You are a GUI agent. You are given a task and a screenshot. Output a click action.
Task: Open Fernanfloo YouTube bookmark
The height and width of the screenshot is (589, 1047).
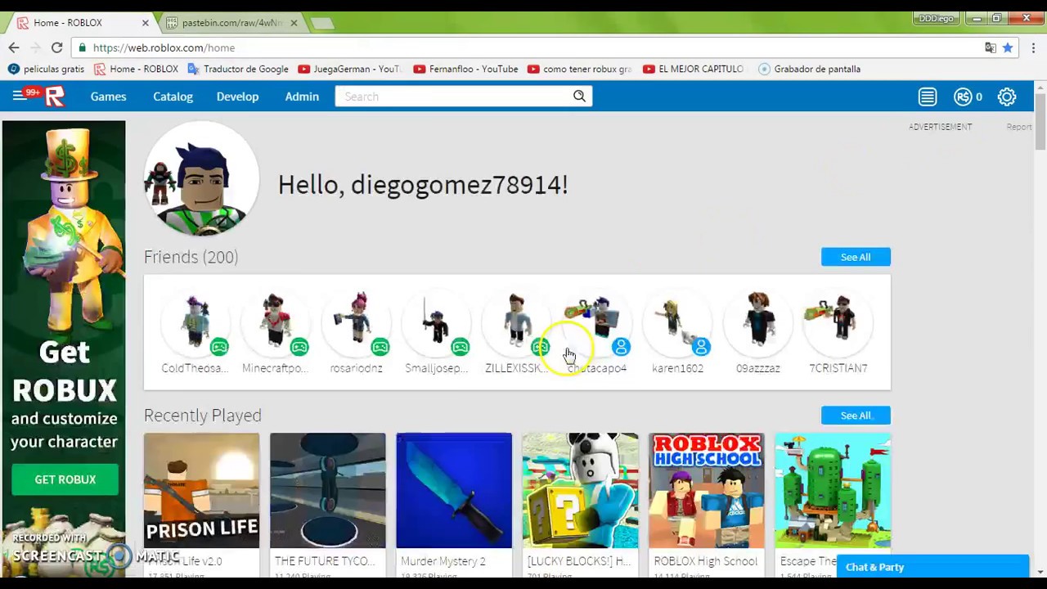pos(466,69)
